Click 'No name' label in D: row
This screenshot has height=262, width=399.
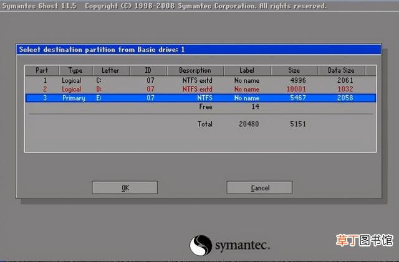247,89
